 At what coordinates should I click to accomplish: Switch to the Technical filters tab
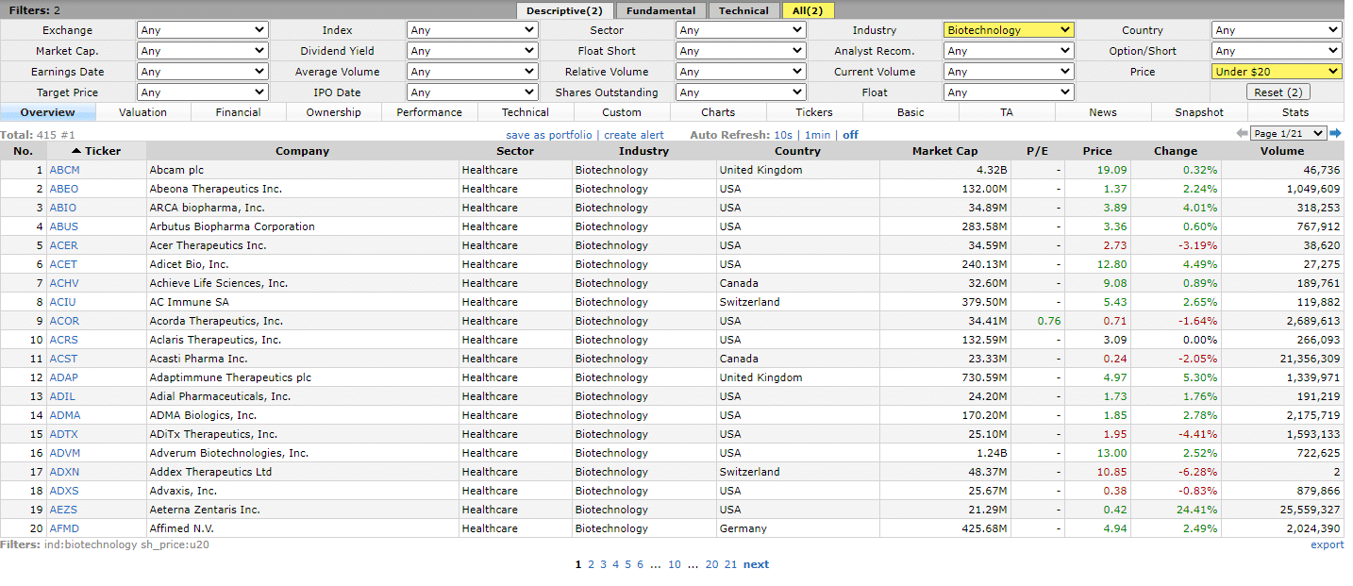[x=744, y=10]
